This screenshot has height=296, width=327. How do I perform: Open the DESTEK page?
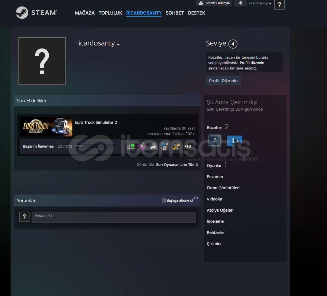197,13
